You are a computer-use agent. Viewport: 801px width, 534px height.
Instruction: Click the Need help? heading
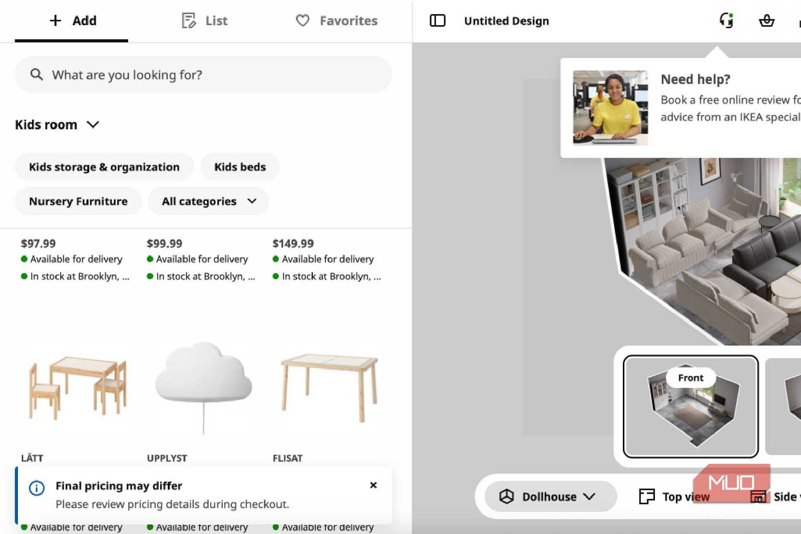point(695,79)
